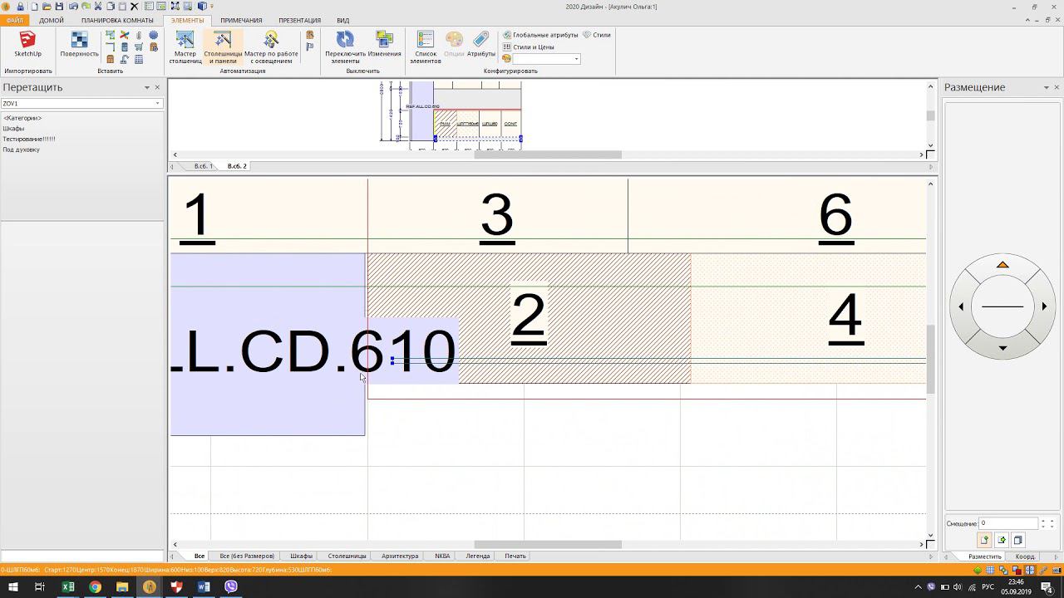Open the Размещение panel options arrow
This screenshot has height=598, width=1064.
(1047, 87)
